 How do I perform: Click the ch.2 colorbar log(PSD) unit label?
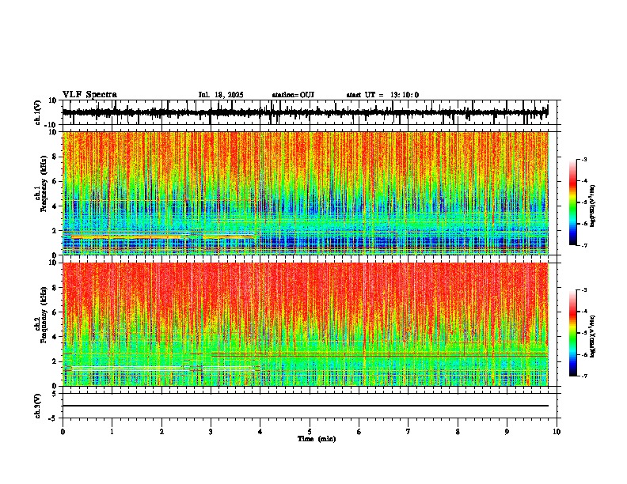tap(593, 336)
